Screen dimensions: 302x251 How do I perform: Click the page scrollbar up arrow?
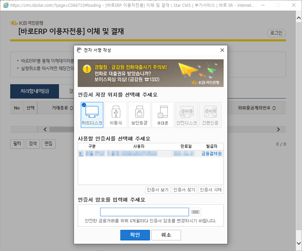(299, 18)
